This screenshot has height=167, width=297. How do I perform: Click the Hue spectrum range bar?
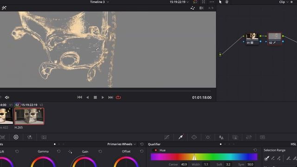click(x=204, y=157)
